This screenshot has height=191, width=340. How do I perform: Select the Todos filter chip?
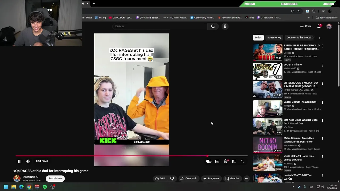(x=258, y=38)
